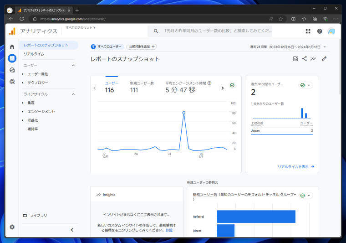Click すべてのユーザー segment chip
The height and width of the screenshot is (243, 346).
107,47
